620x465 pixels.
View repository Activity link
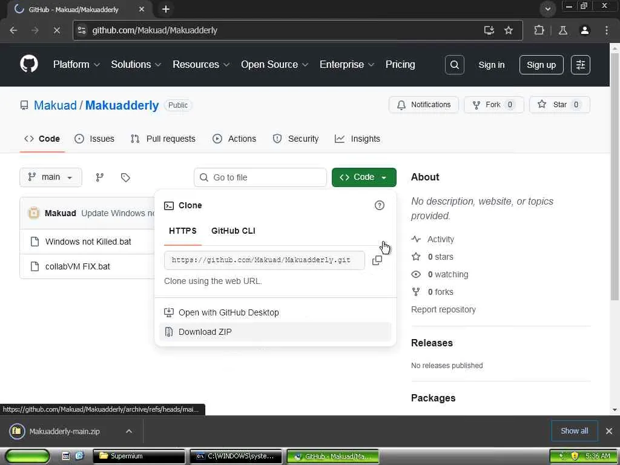coord(441,239)
